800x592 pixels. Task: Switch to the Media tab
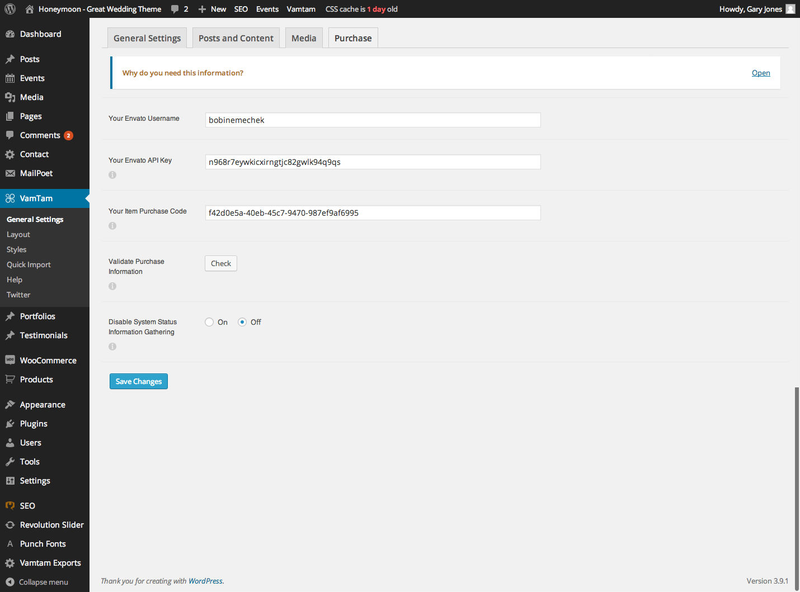click(304, 38)
